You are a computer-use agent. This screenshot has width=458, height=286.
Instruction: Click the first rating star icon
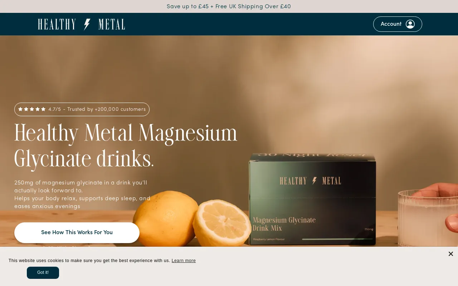(x=20, y=109)
